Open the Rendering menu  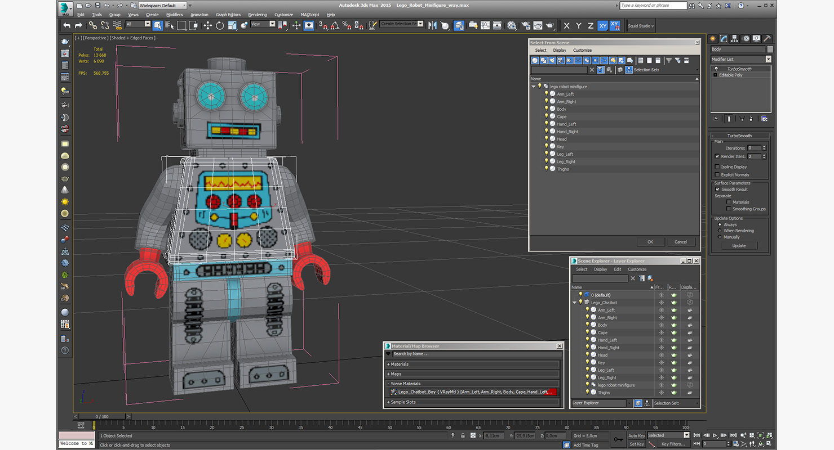pyautogui.click(x=258, y=15)
